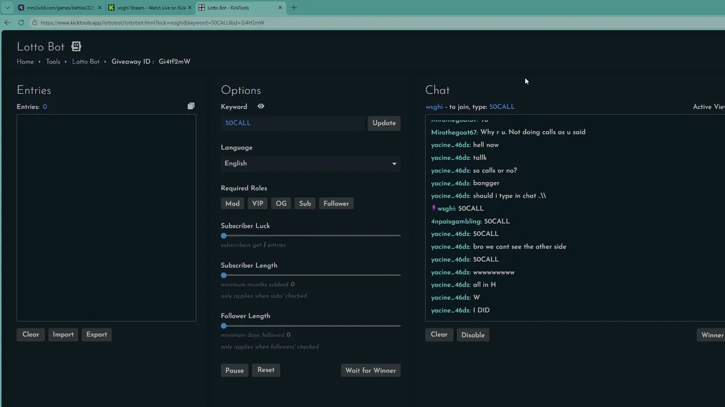The height and width of the screenshot is (407, 725).
Task: Click the Subscriber Luck slider handle
Action: click(224, 236)
